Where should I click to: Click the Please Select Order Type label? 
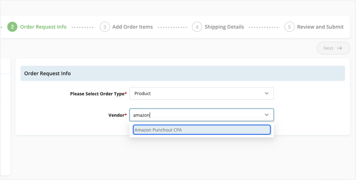[98, 94]
